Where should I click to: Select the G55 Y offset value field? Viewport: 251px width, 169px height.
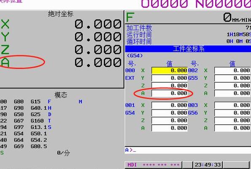232,78
